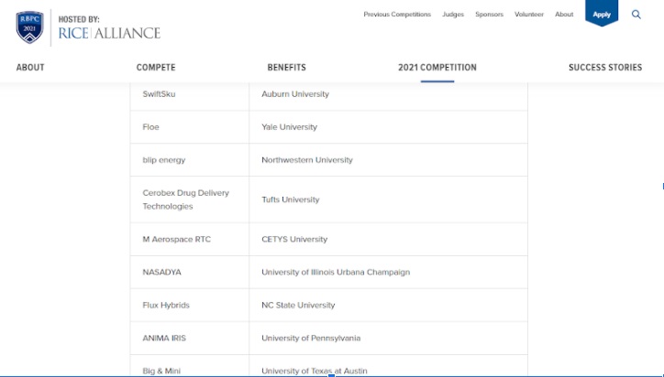Viewport: 664px width, 377px height.
Task: Select the ABOUT main menu item
Action: [30, 67]
